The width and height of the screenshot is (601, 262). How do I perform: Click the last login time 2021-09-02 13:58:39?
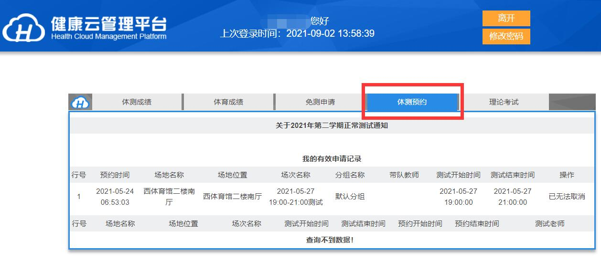[x=330, y=33]
